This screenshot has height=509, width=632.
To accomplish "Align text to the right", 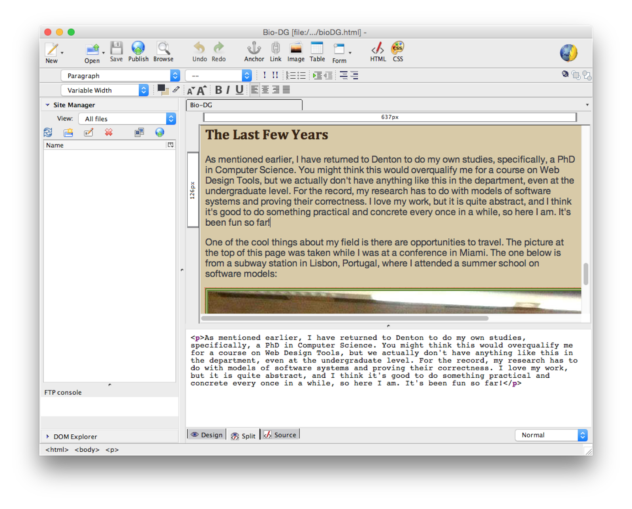I will click(276, 90).
